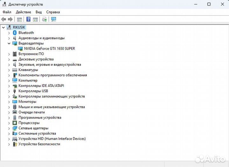Screen dimensions: 229x167
Task: Close the Диспетчер устройств window
Action: coord(222,4)
